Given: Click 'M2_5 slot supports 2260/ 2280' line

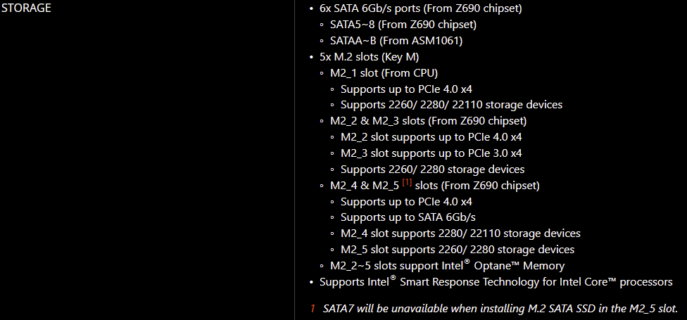Looking at the screenshot, I should click(458, 250).
